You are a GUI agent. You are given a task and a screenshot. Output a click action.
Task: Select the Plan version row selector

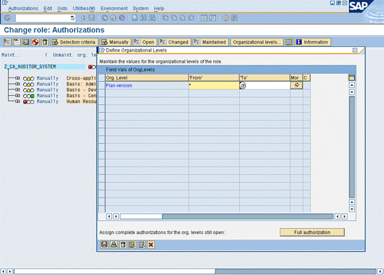[102, 85]
